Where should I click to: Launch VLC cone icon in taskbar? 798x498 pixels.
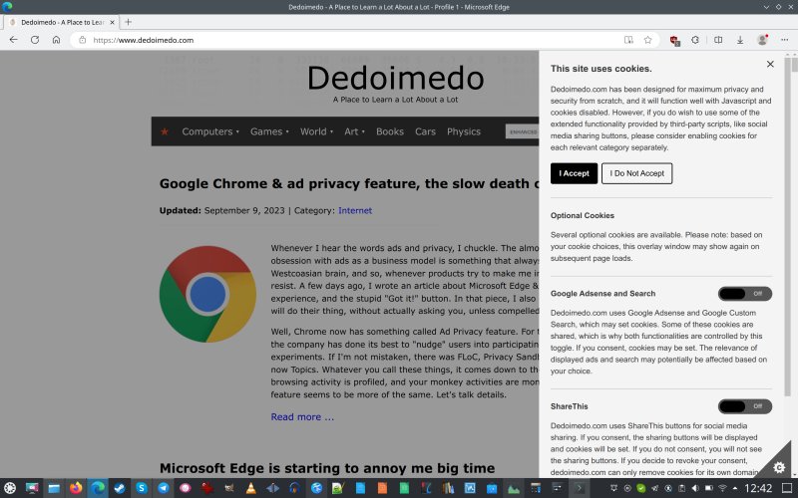coord(251,488)
